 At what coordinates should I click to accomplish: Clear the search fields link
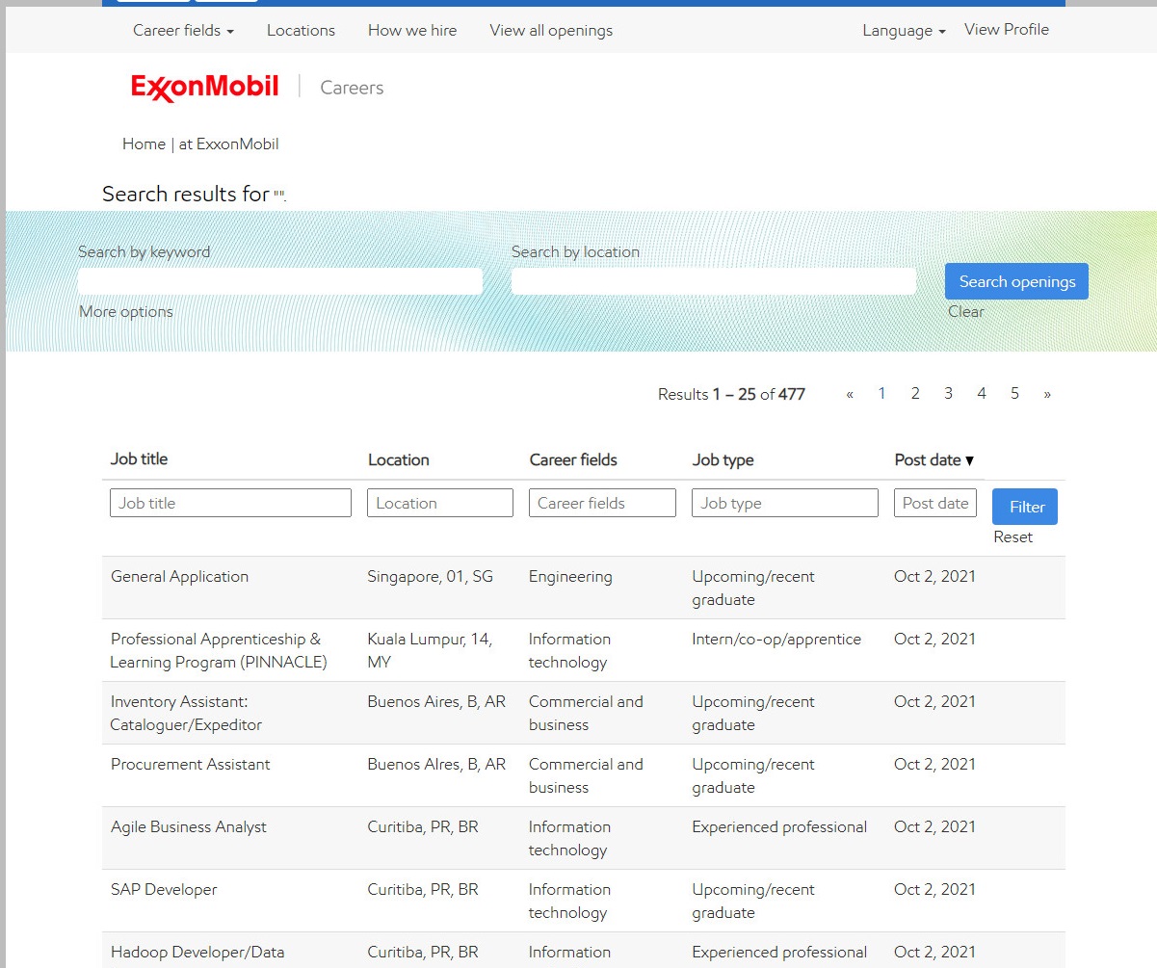click(x=965, y=312)
